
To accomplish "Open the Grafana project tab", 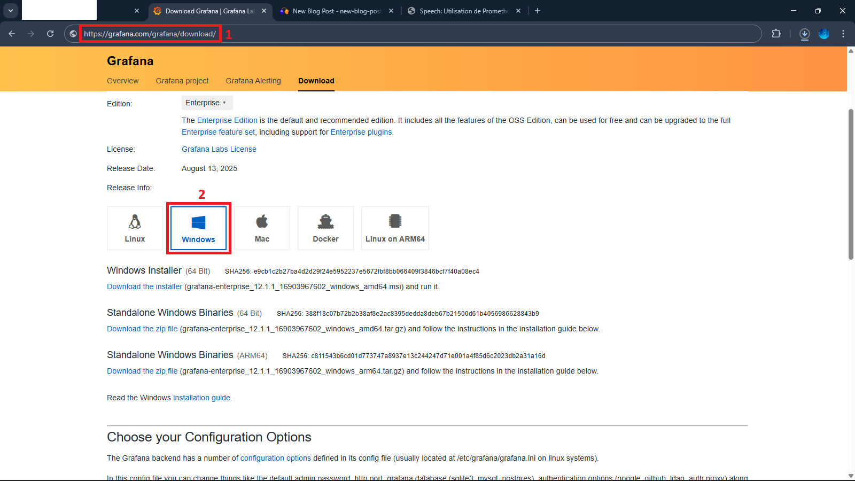I will (x=182, y=81).
